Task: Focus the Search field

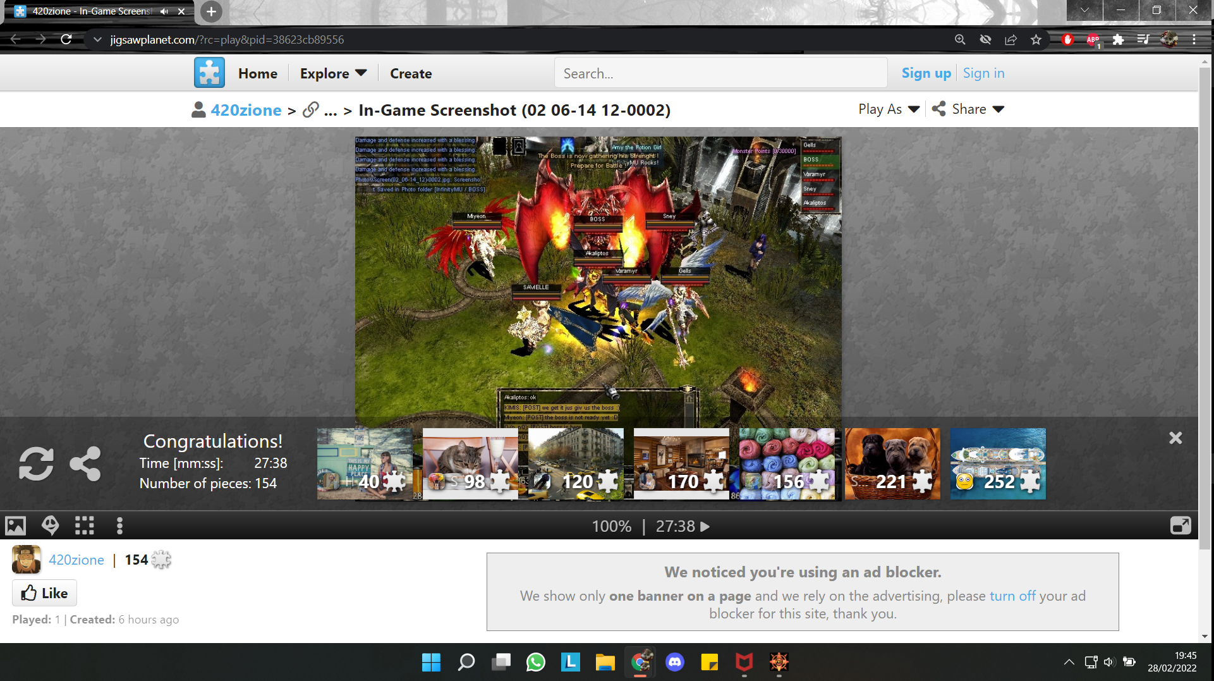Action: tap(720, 73)
